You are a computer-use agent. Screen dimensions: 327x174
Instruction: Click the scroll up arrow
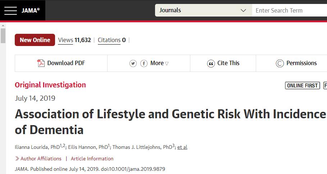[x=3, y=26]
